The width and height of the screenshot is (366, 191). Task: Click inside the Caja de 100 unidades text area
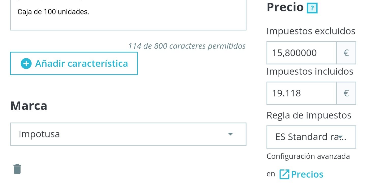click(128, 15)
